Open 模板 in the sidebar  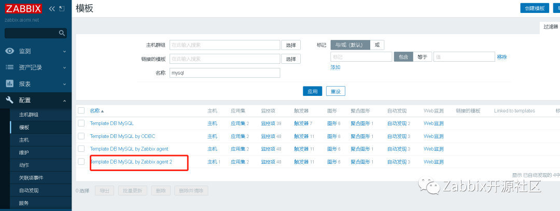click(x=24, y=128)
